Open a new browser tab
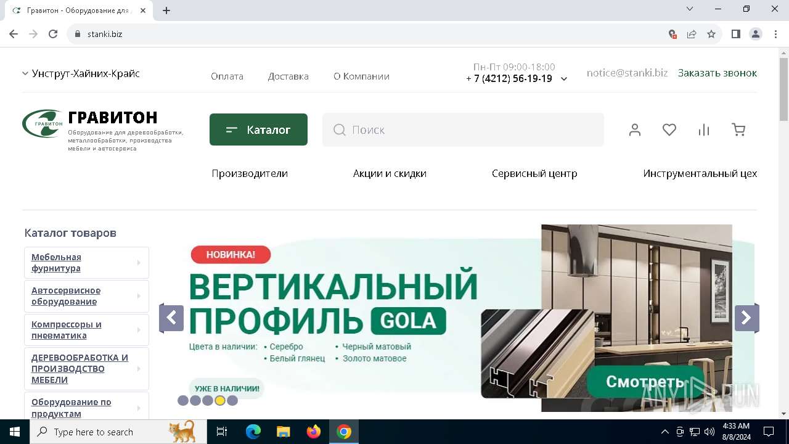This screenshot has height=444, width=789. coord(166,10)
